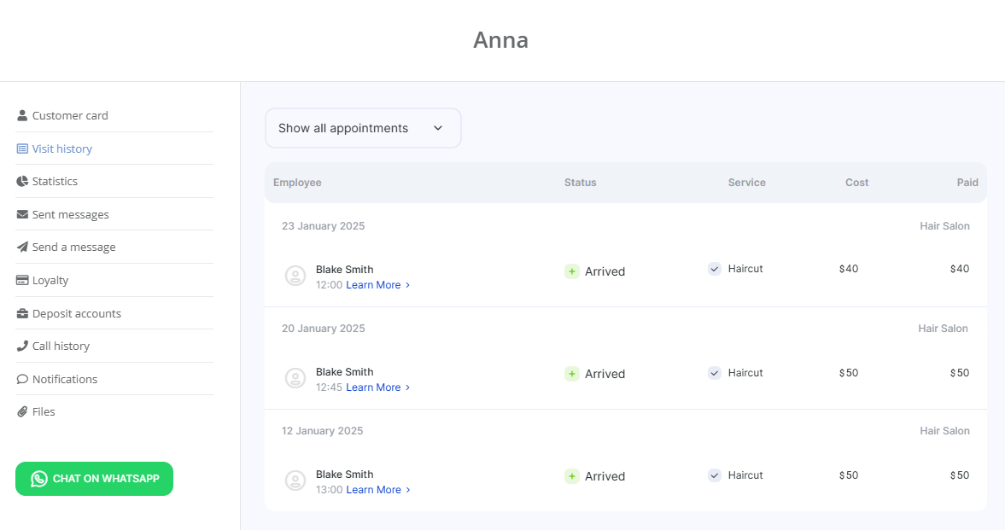The height and width of the screenshot is (530, 1005).
Task: Click the Chat on WhatsApp button
Action: point(94,479)
